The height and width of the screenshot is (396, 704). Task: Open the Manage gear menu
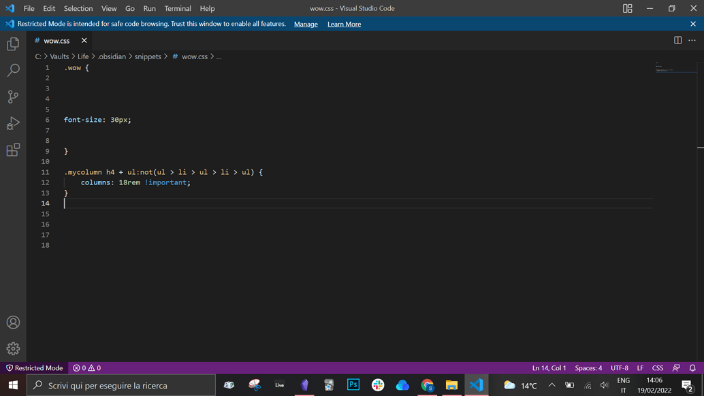point(13,348)
